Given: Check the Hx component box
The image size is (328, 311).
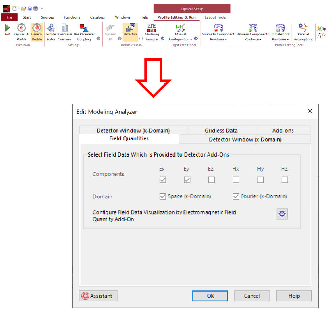Looking at the screenshot, I should click(236, 180).
